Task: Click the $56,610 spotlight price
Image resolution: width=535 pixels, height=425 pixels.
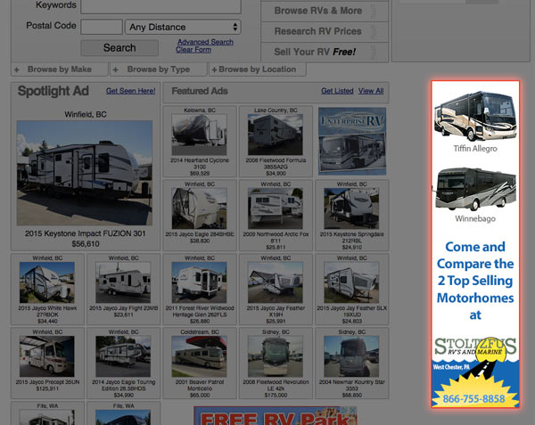Action: click(86, 244)
